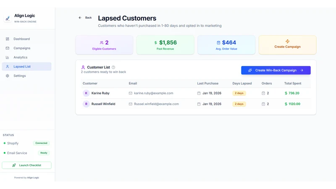The width and height of the screenshot is (336, 189).
Task: Click the Shopify Connected badge
Action: (x=41, y=143)
